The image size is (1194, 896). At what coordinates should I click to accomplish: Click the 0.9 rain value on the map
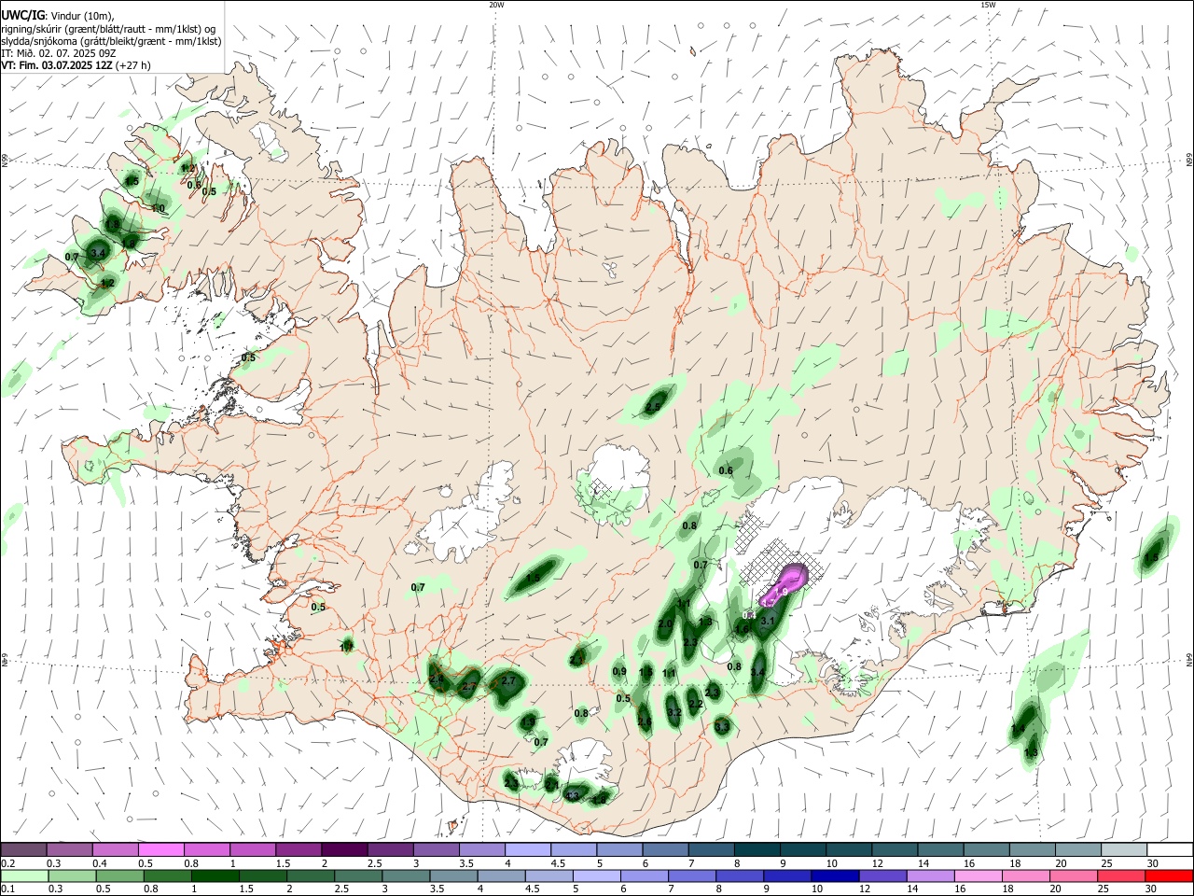(x=619, y=672)
